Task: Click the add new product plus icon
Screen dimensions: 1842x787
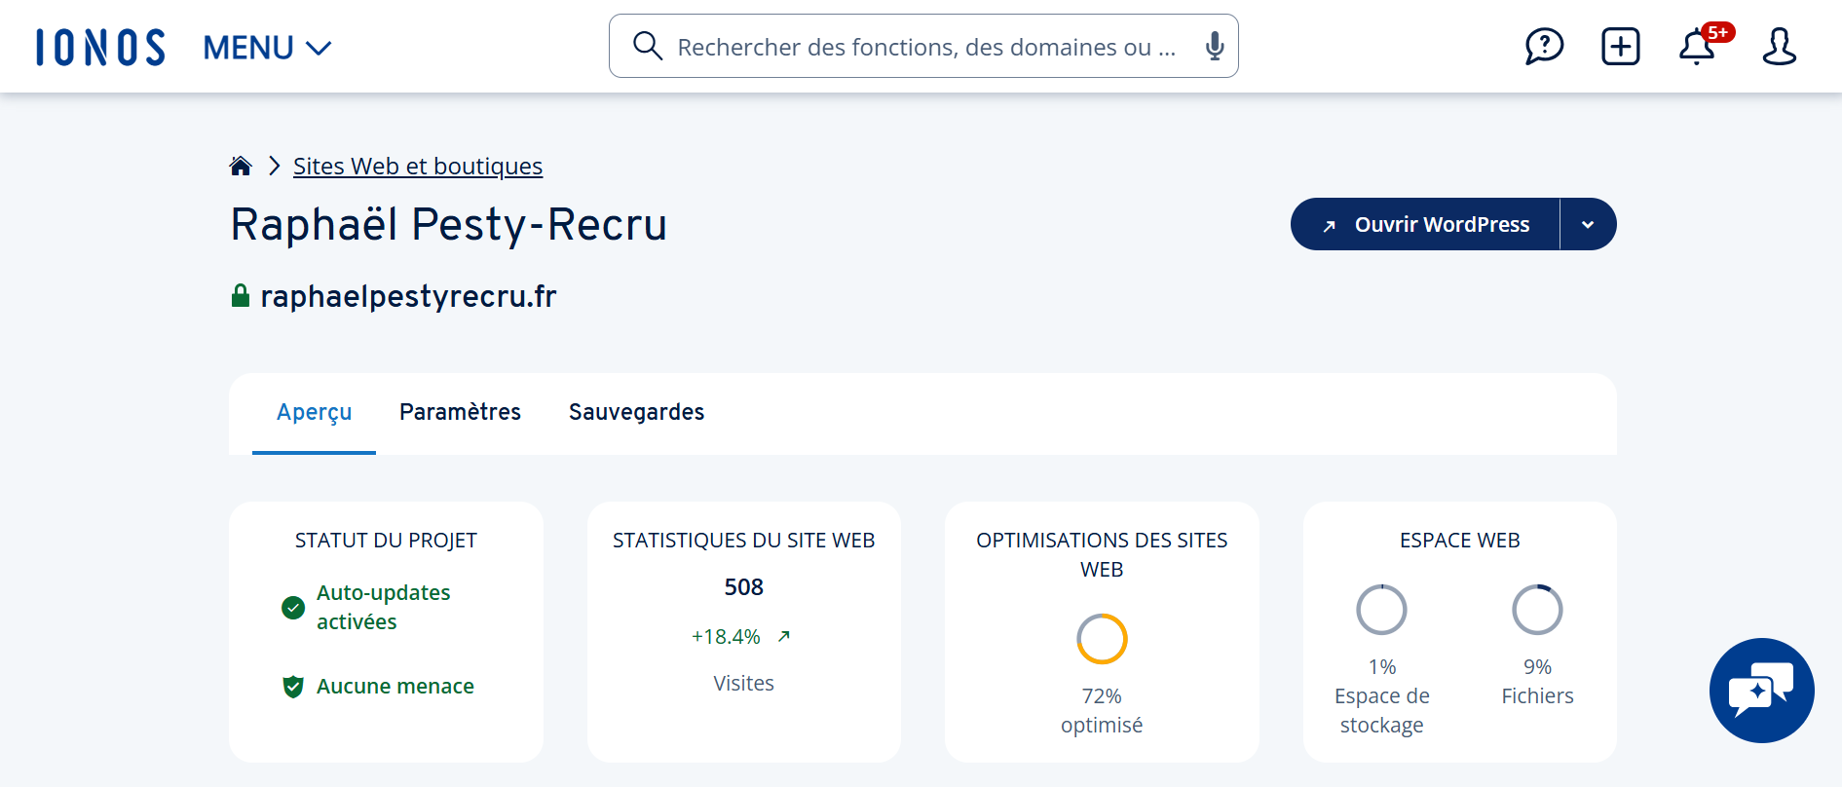Action: (1621, 46)
